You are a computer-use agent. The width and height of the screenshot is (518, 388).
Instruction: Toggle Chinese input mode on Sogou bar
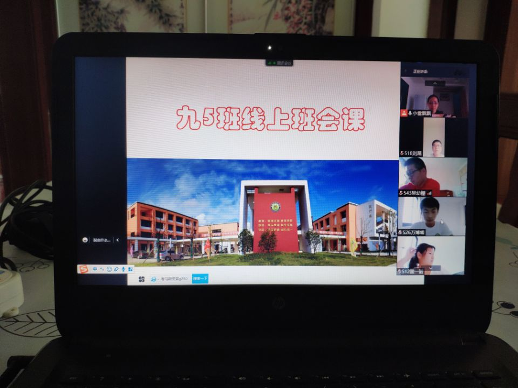point(94,268)
